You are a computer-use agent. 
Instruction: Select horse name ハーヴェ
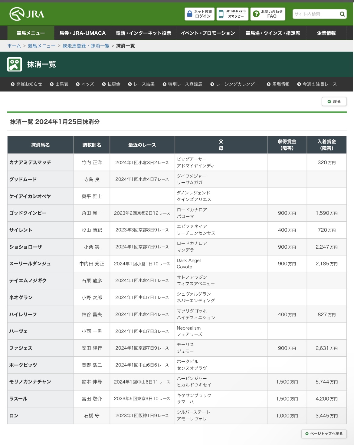pyautogui.click(x=18, y=331)
